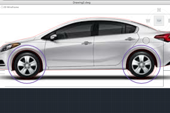The width and height of the screenshot is (170, 113).
Task: Click the N compass direction on ViewCube
Action: pos(159,10)
